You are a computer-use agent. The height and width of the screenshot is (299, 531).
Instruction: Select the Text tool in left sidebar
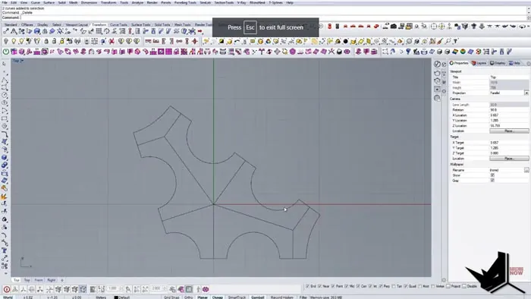click(x=4, y=250)
